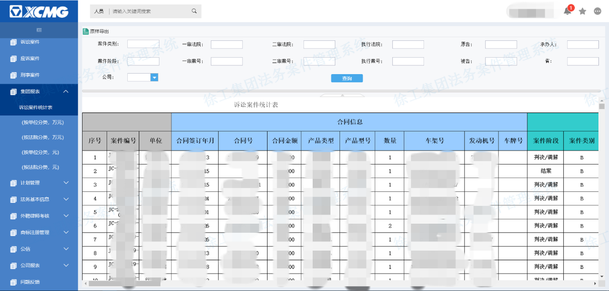Click the 原告 input field
The width and height of the screenshot is (609, 291).
click(x=501, y=44)
